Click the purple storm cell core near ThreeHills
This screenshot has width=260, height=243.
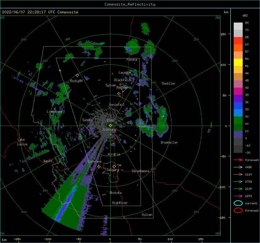pos(140,123)
